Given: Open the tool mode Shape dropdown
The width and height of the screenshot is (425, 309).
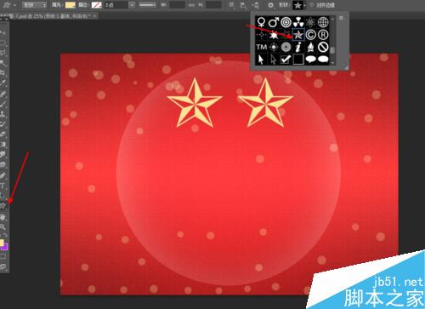Looking at the screenshot, I should [34, 5].
